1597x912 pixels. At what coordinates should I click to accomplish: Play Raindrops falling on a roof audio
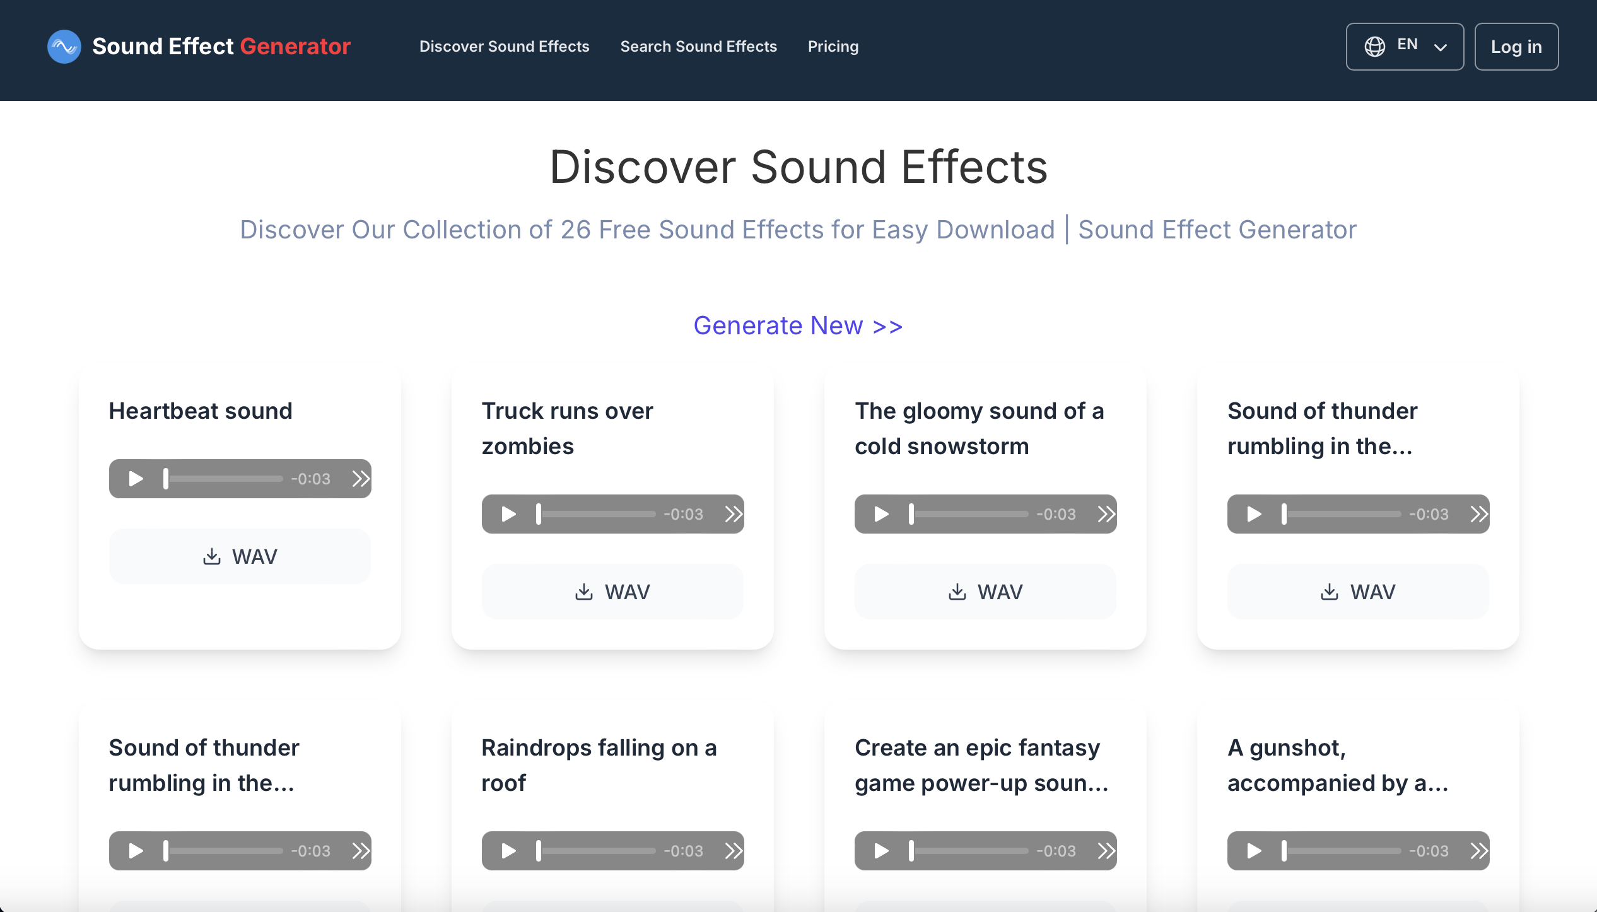(508, 851)
